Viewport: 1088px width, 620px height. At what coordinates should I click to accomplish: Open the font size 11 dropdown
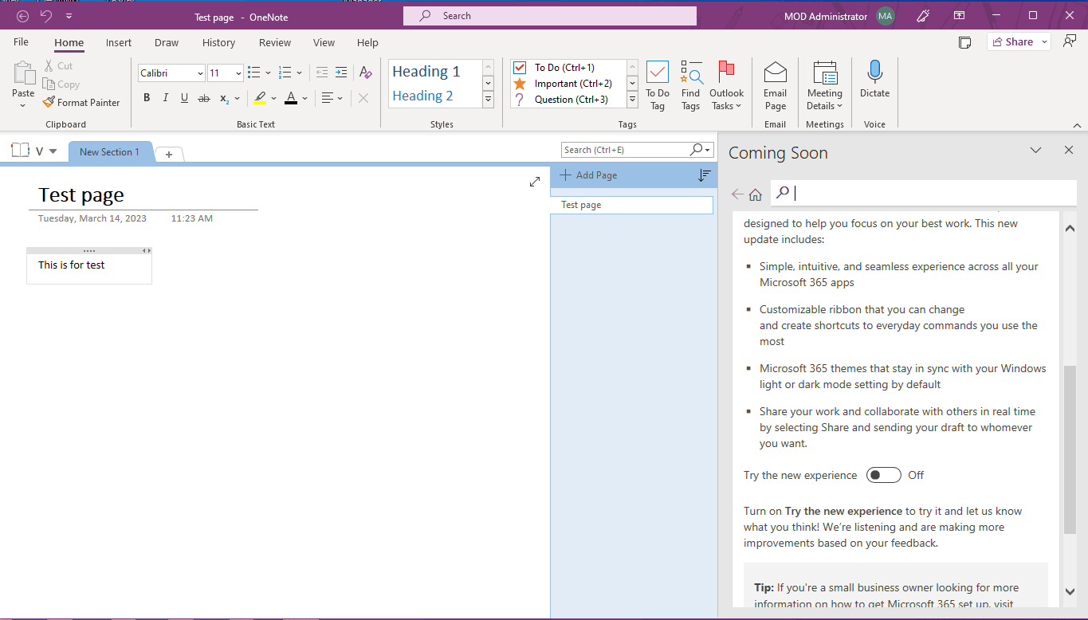238,73
